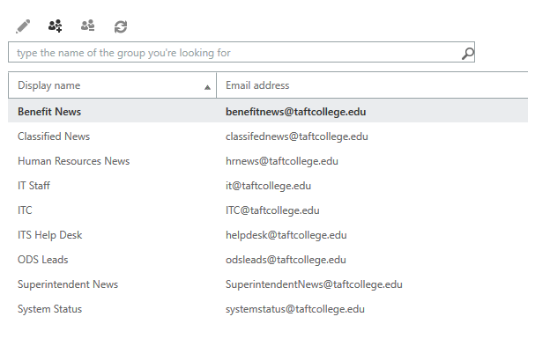535x361 pixels.
Task: Click systemstatus@taftcollege.edu email cell
Action: click(x=294, y=309)
